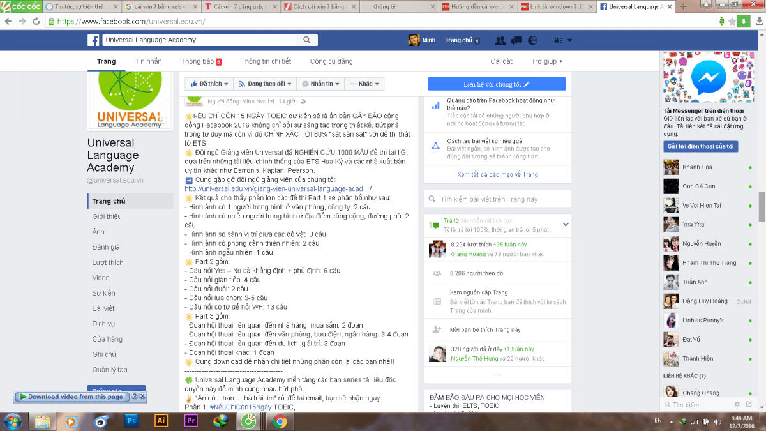Select Giới thiệu in page sidebar

tap(107, 216)
